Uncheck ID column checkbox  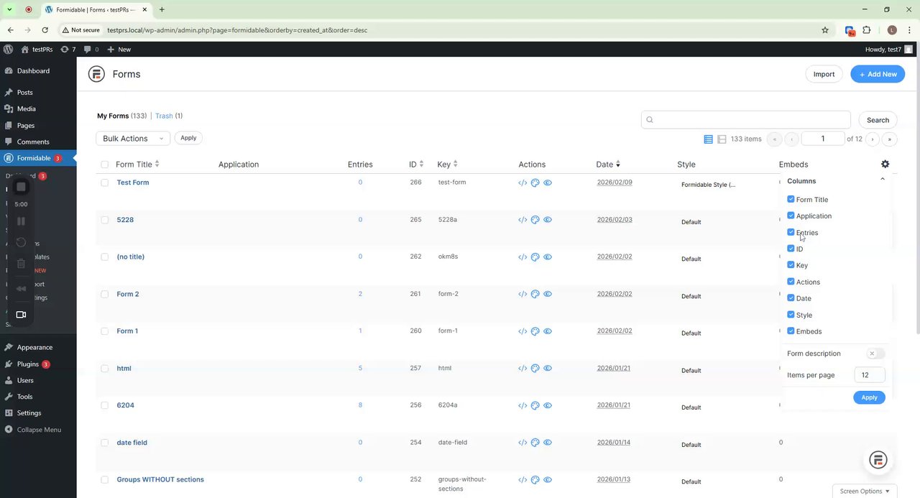pyautogui.click(x=791, y=249)
